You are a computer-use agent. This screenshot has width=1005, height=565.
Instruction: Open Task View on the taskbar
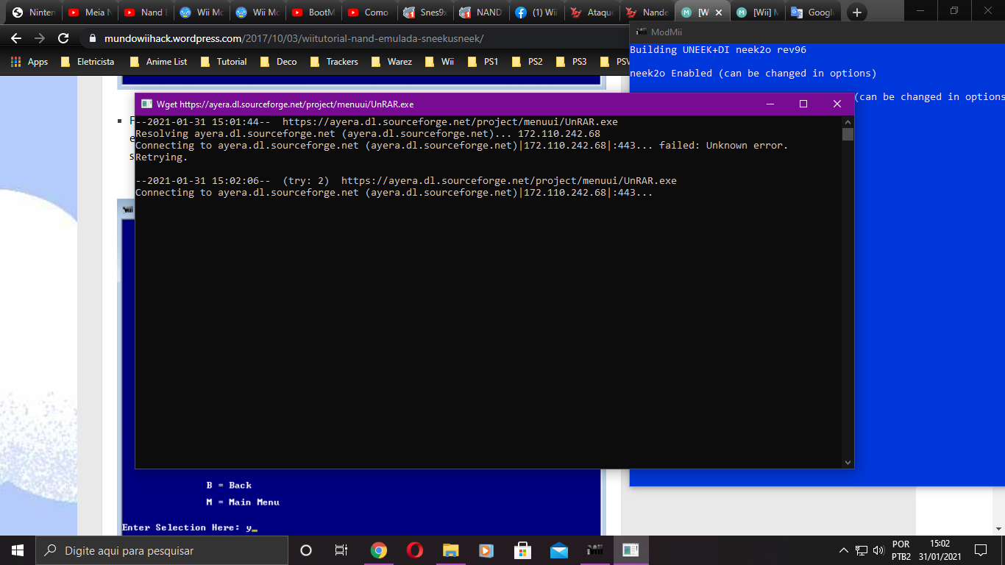tap(341, 550)
